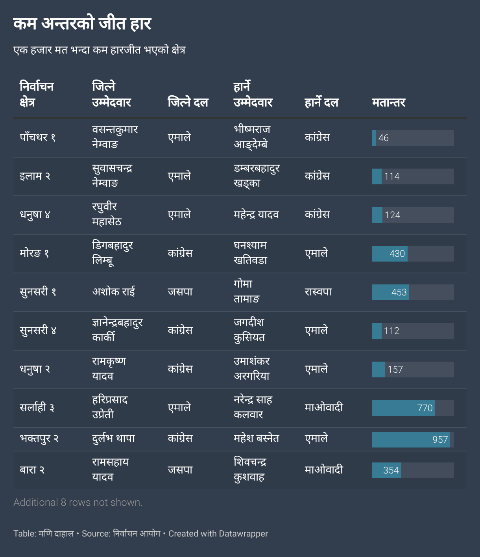Screen dimensions: 480x557
Task: Click the महेश बस्नेत loser cell
Action: coord(256,438)
